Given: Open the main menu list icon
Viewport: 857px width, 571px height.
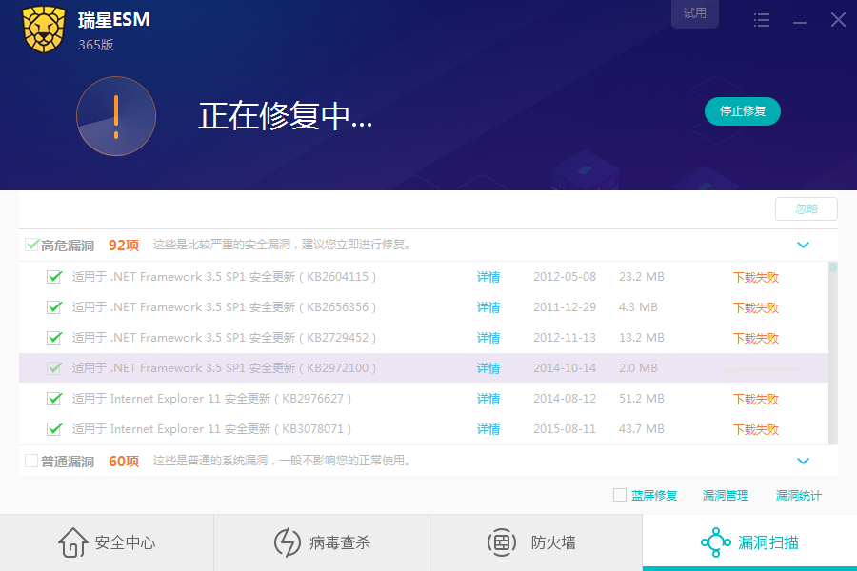Looking at the screenshot, I should (762, 21).
